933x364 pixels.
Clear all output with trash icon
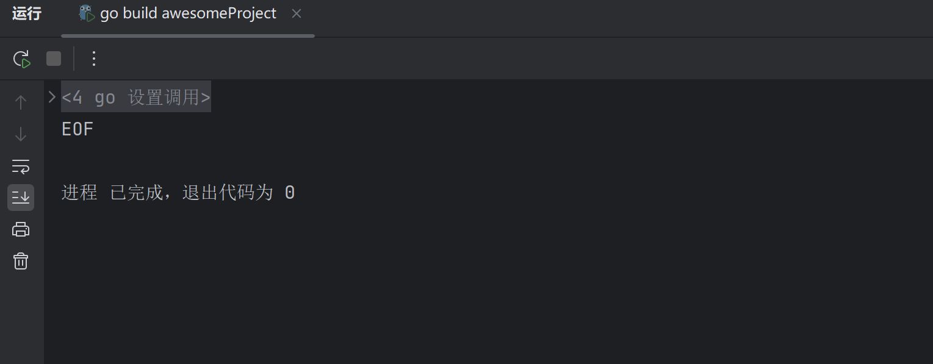click(21, 261)
